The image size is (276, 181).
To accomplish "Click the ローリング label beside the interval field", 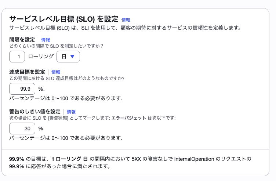I will tap(40, 57).
